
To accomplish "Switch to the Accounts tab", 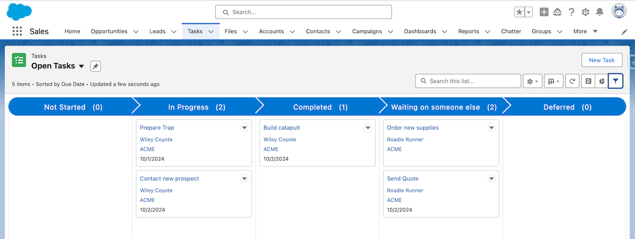I will pyautogui.click(x=271, y=31).
